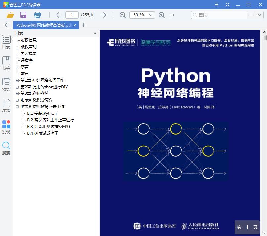
Task: Print the document
Action: 37,15
